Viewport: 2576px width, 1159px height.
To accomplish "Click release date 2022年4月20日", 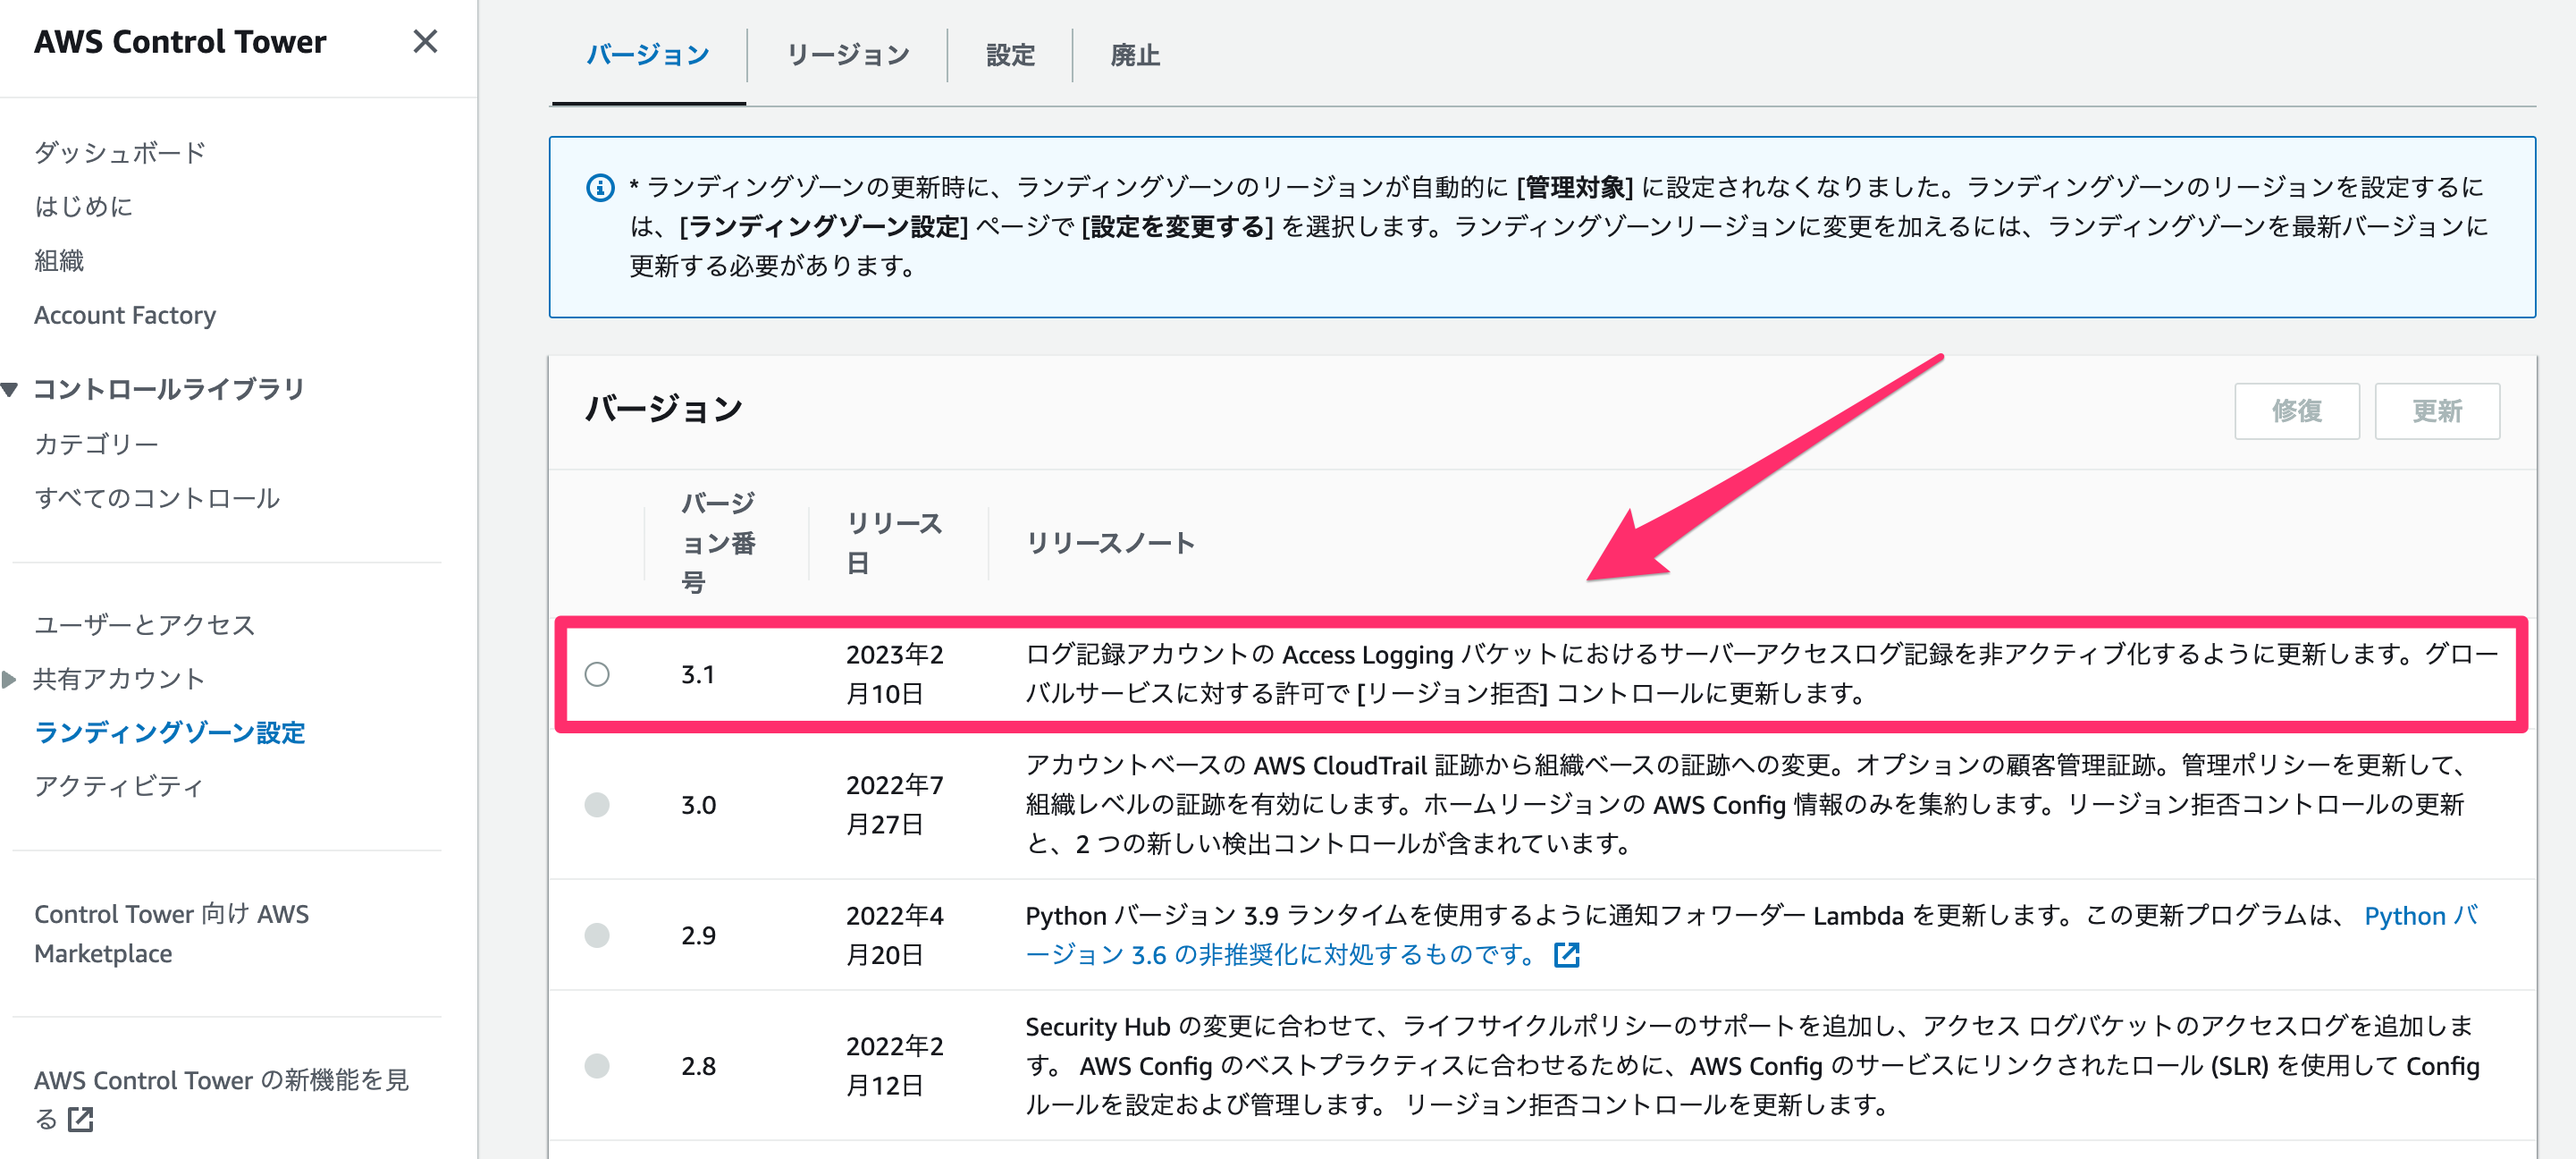I will [894, 935].
